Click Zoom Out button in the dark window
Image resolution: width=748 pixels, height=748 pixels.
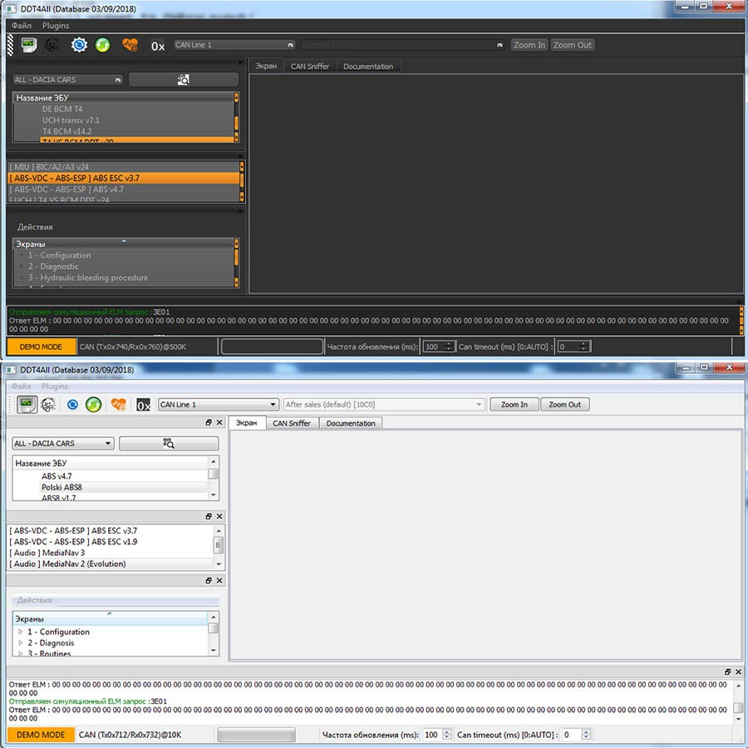[573, 45]
